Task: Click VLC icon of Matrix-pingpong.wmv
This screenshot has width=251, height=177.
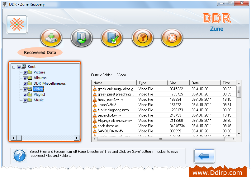Action: (95, 110)
